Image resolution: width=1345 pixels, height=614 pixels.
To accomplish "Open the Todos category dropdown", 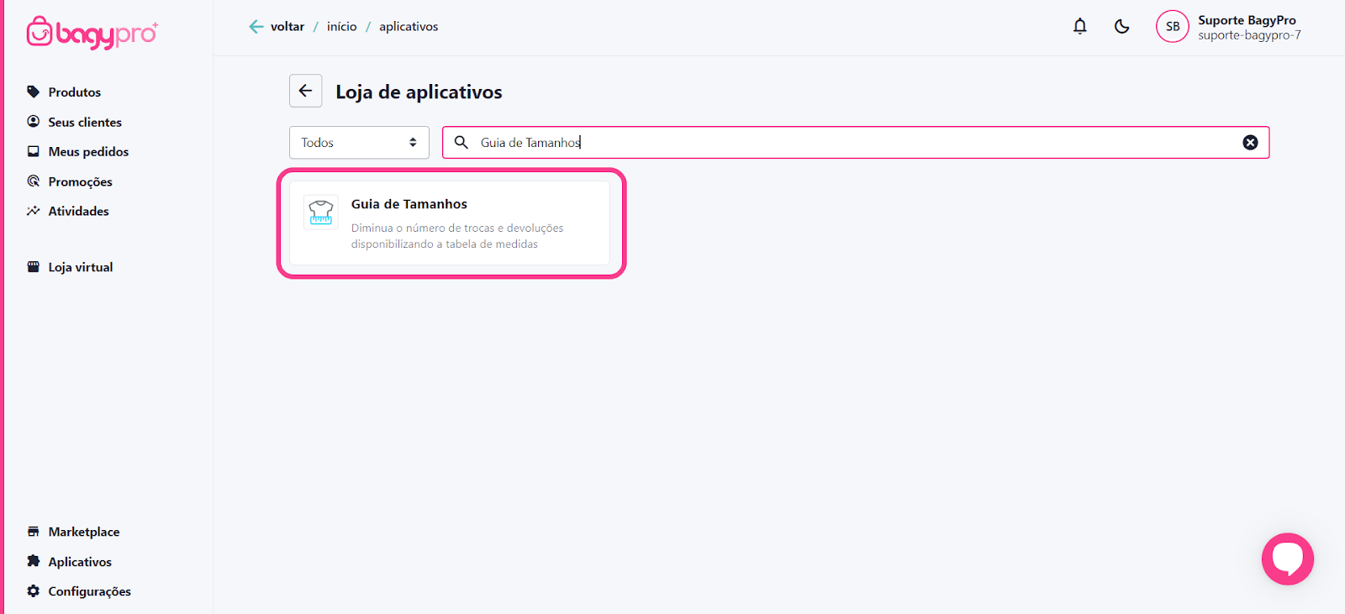I will point(359,143).
